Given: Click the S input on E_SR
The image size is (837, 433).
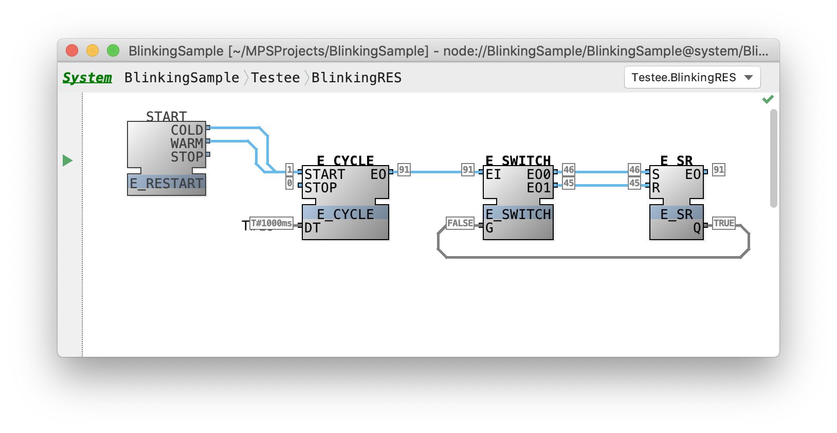Looking at the screenshot, I should tap(656, 174).
